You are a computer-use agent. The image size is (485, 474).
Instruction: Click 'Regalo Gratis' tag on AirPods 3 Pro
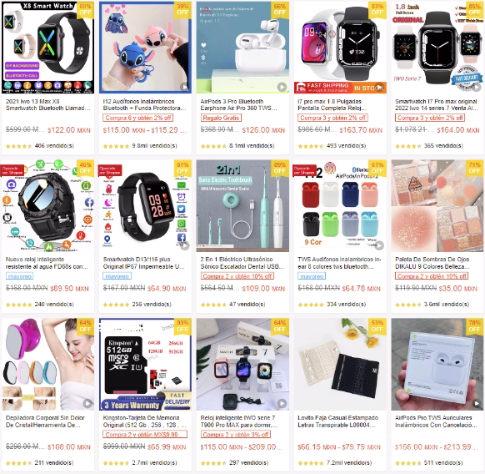click(221, 118)
